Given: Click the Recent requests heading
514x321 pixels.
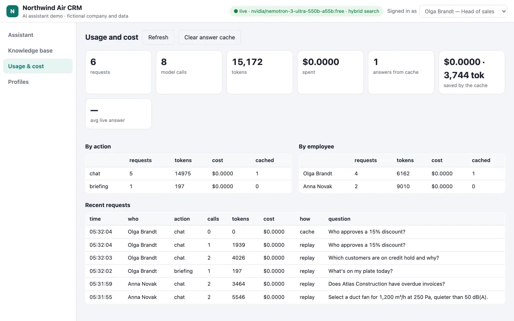Looking at the screenshot, I should point(108,205).
